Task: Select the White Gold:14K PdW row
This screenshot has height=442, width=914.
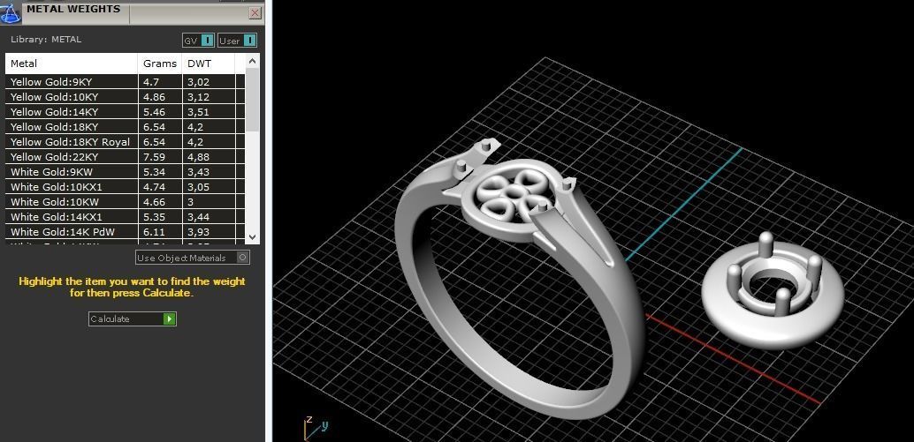Action: (126, 232)
